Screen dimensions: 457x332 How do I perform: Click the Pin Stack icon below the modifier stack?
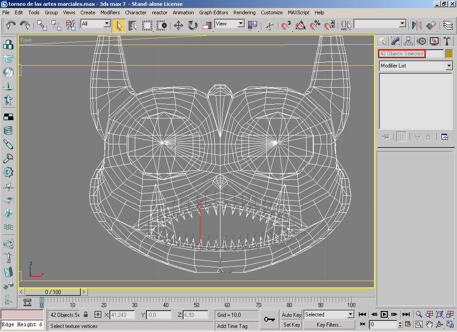point(386,136)
